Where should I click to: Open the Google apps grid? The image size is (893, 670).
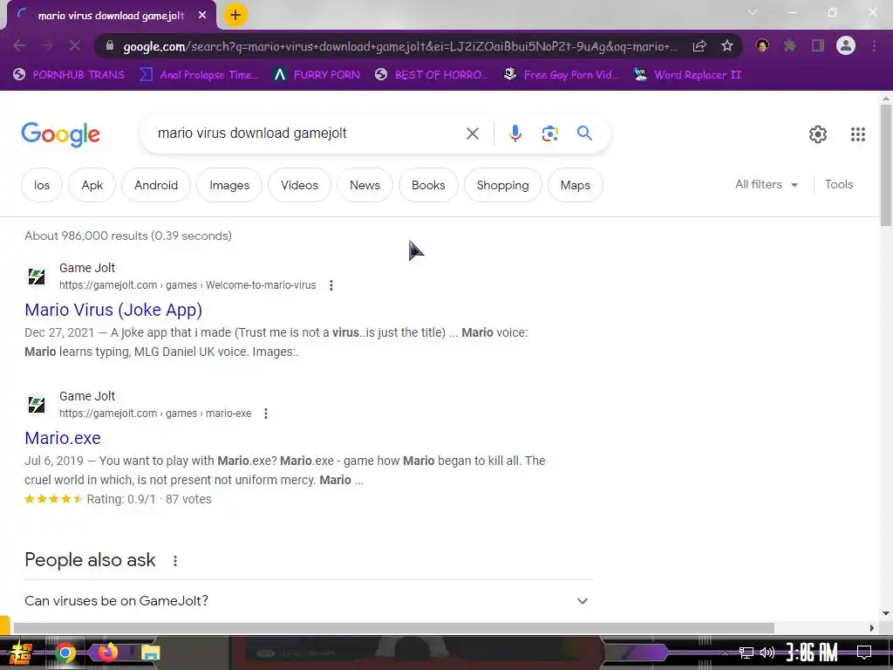tap(858, 134)
